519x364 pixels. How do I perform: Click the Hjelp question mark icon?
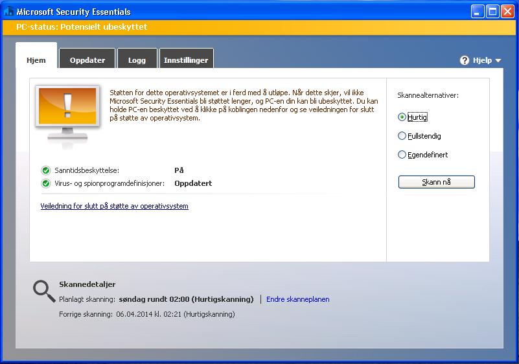(x=465, y=60)
